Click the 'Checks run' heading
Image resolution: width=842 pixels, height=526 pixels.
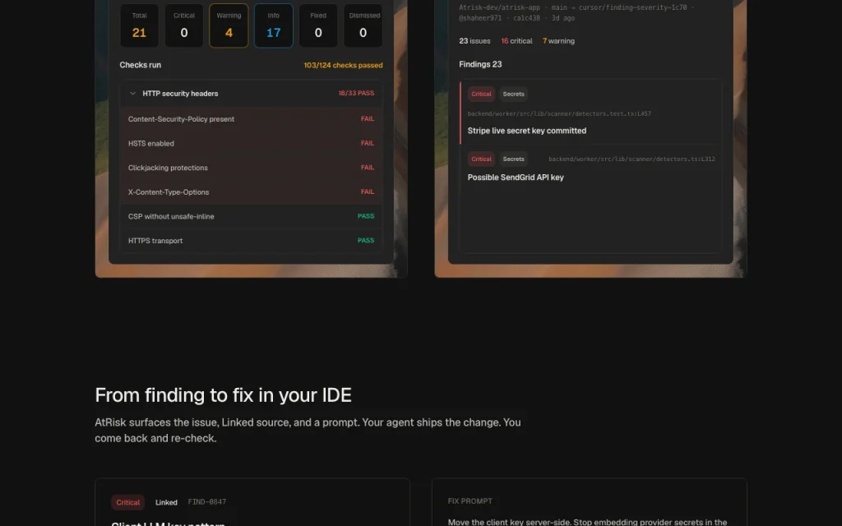click(140, 65)
